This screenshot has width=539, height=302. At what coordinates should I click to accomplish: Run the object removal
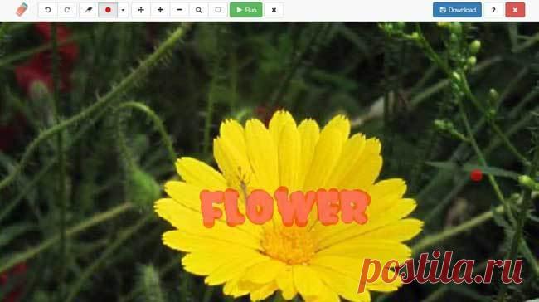pos(246,10)
